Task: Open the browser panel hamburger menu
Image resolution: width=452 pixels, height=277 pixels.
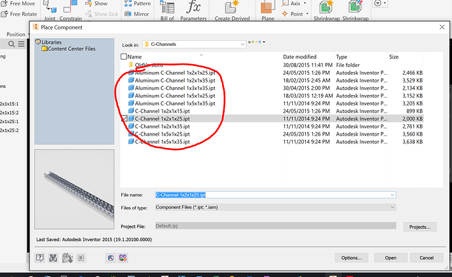Action: click(x=22, y=44)
